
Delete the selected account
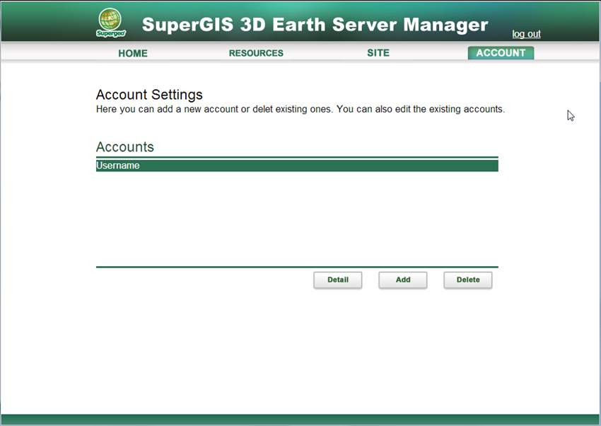tap(468, 280)
